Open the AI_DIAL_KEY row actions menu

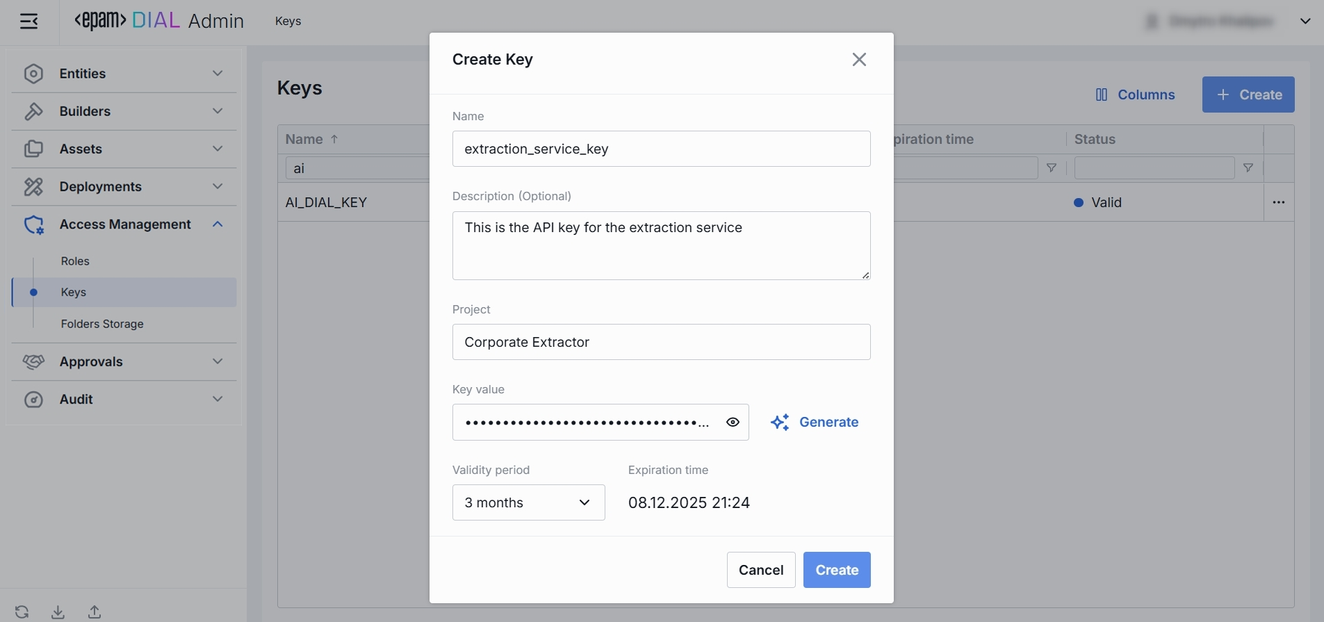pos(1278,202)
